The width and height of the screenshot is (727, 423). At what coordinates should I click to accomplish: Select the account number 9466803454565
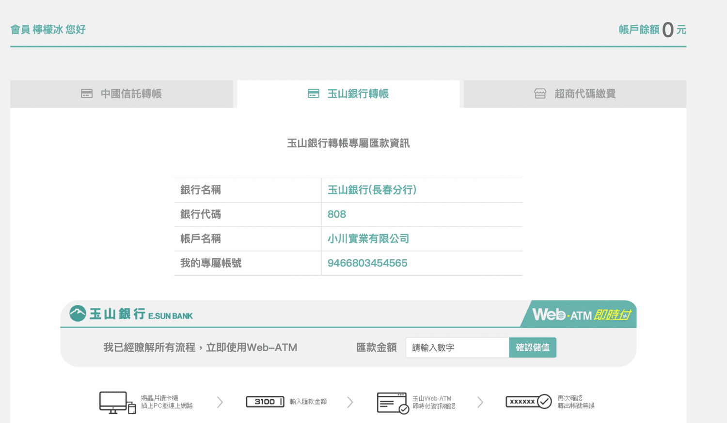(x=367, y=263)
